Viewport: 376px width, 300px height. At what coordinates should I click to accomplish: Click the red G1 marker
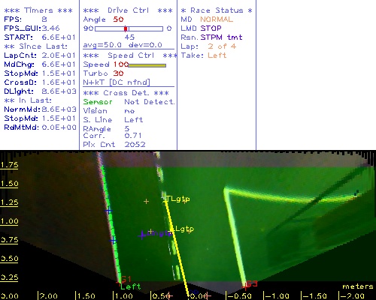click(126, 279)
